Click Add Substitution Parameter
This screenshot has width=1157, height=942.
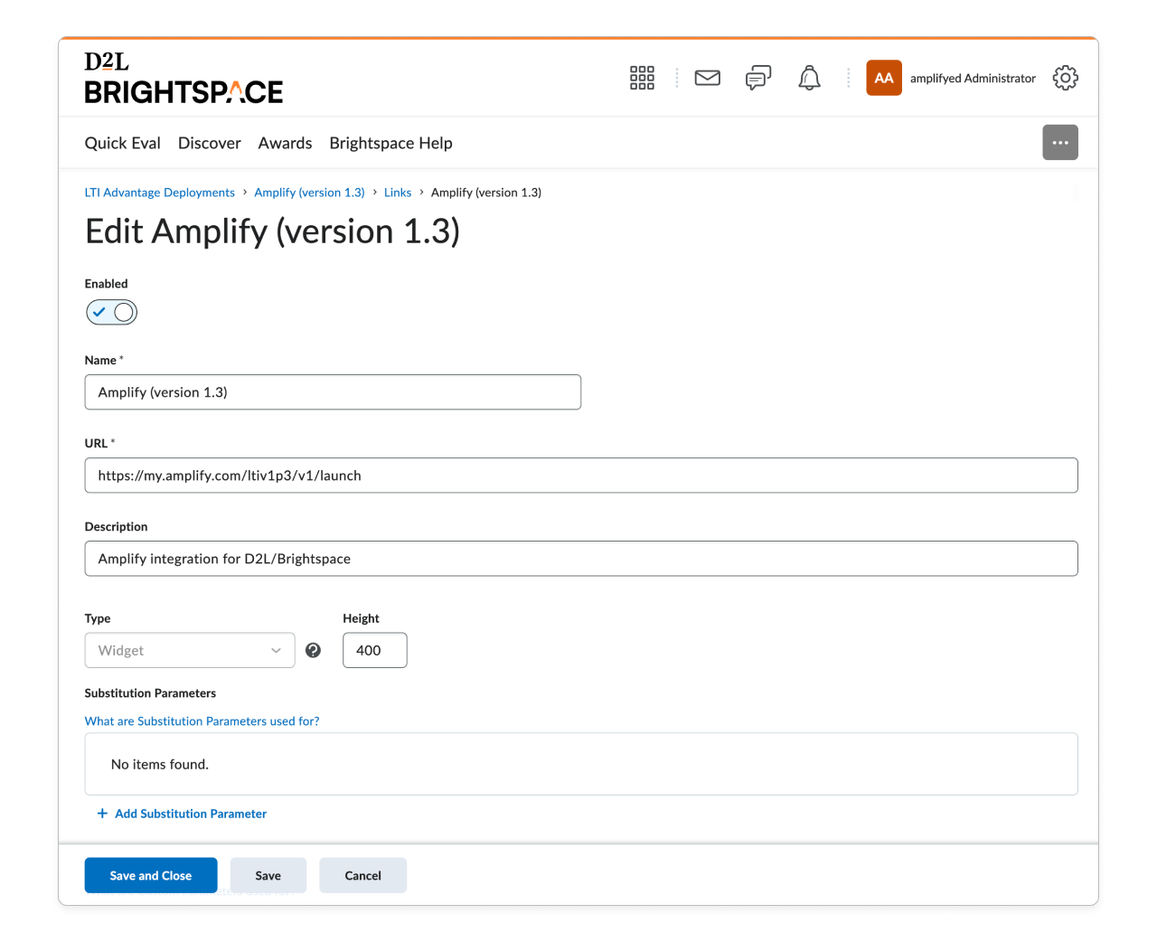[x=182, y=814]
